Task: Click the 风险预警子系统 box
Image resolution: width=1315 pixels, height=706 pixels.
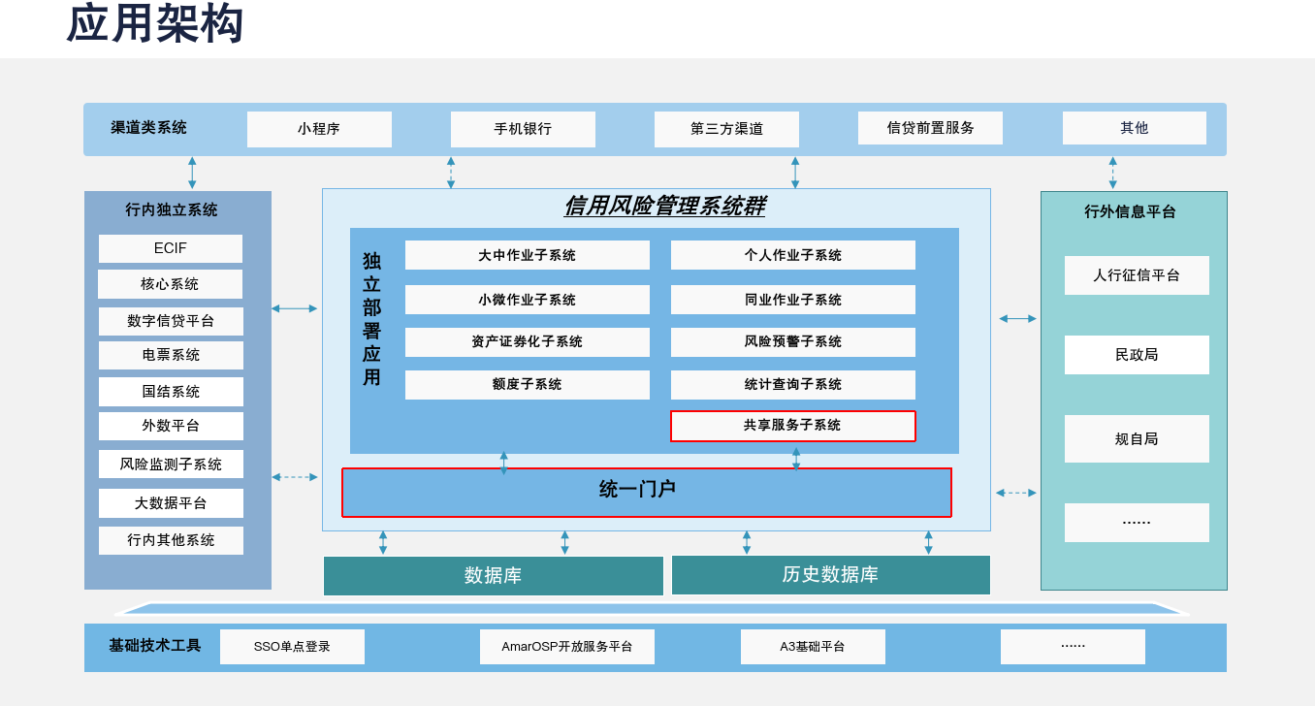Action: (793, 342)
